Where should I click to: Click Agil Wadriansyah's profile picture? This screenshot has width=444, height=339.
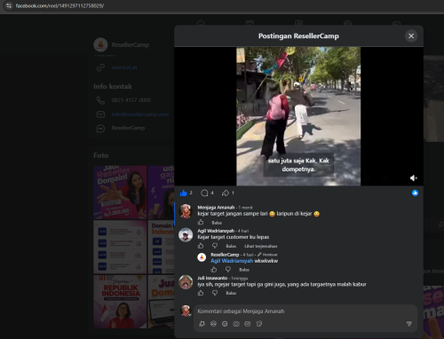(186, 234)
